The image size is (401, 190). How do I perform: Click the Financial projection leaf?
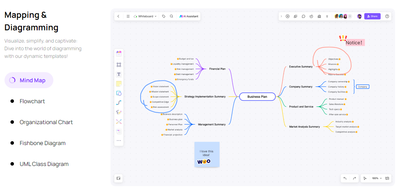click(x=172, y=135)
